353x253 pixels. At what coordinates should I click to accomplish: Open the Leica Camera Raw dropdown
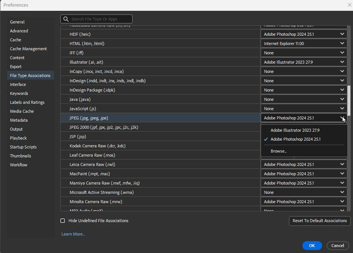(x=304, y=164)
